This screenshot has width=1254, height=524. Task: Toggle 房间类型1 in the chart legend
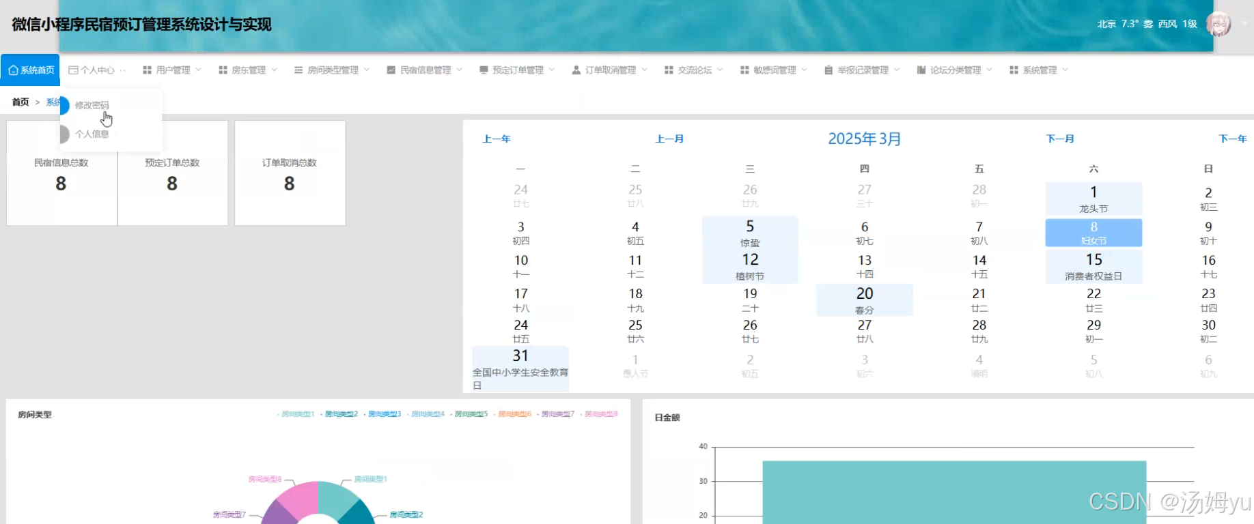296,414
